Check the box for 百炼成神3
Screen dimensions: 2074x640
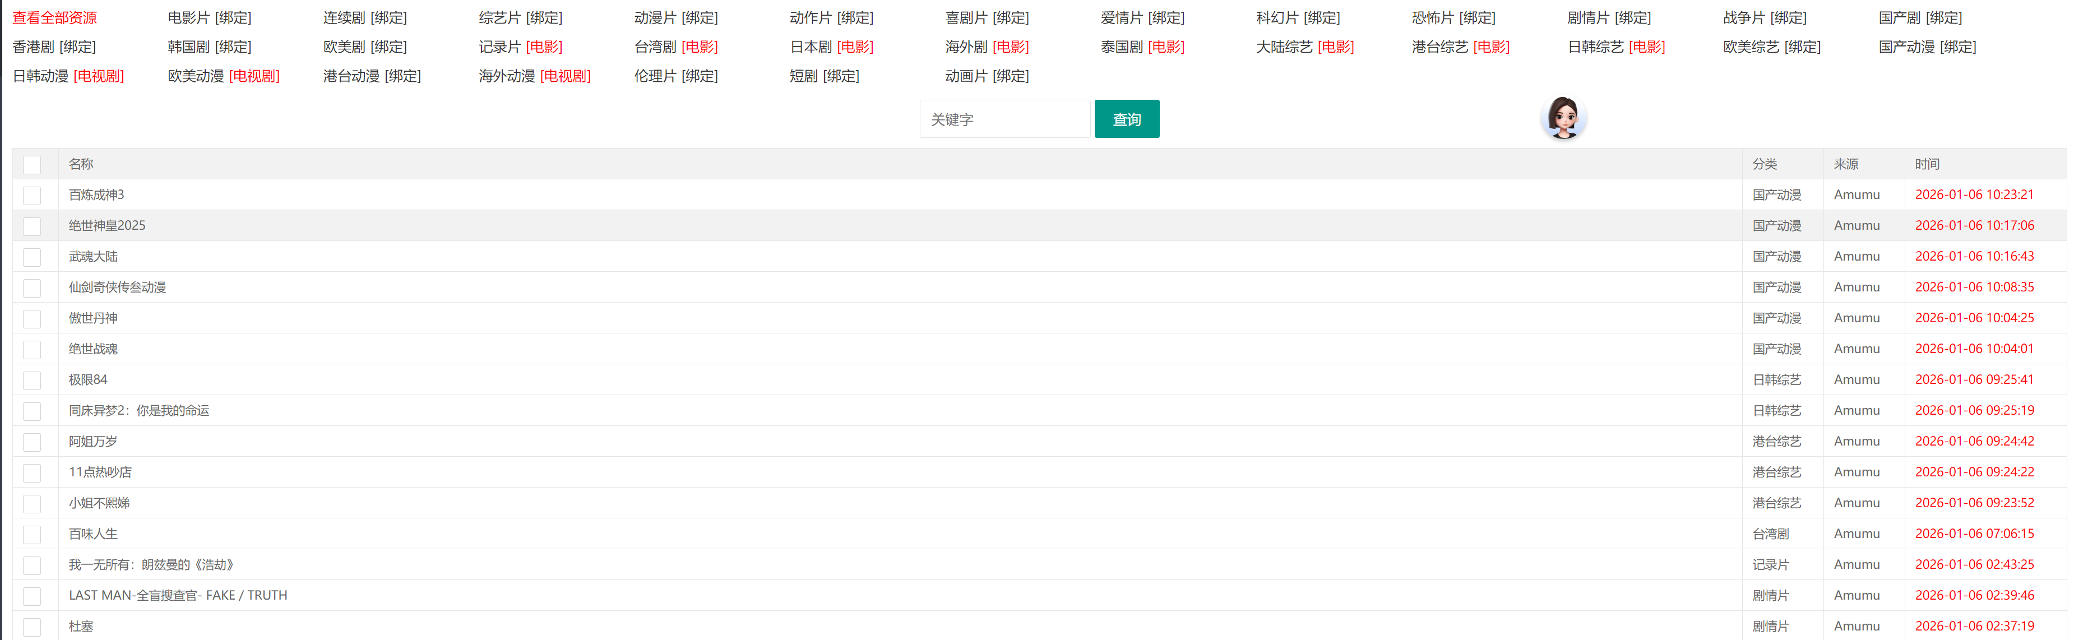[x=32, y=196]
